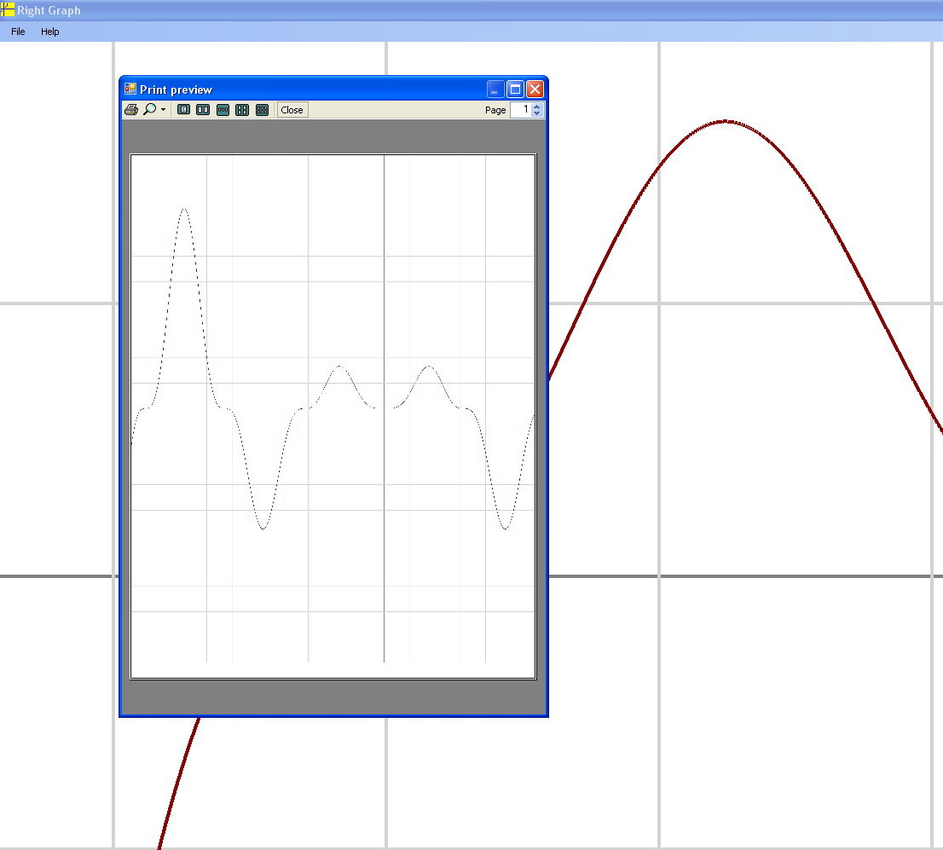Click the Zoom magnifier icon
Screen dimensions: 943x850
(150, 109)
